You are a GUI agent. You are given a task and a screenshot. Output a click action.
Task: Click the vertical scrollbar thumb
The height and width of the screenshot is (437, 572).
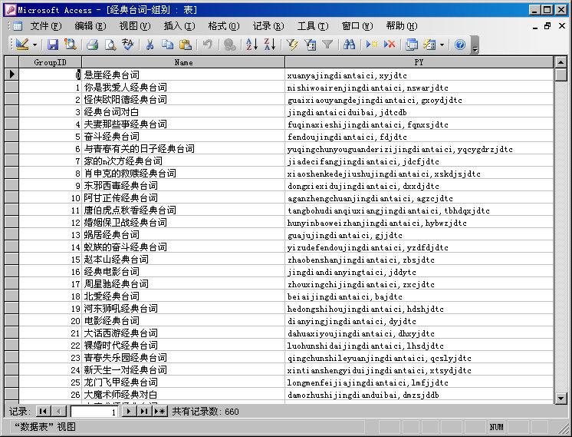(561, 75)
